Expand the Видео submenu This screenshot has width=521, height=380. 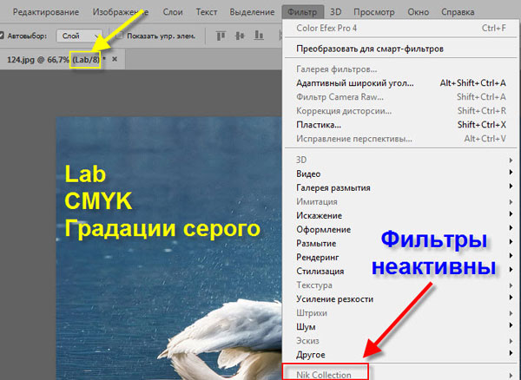coord(401,174)
